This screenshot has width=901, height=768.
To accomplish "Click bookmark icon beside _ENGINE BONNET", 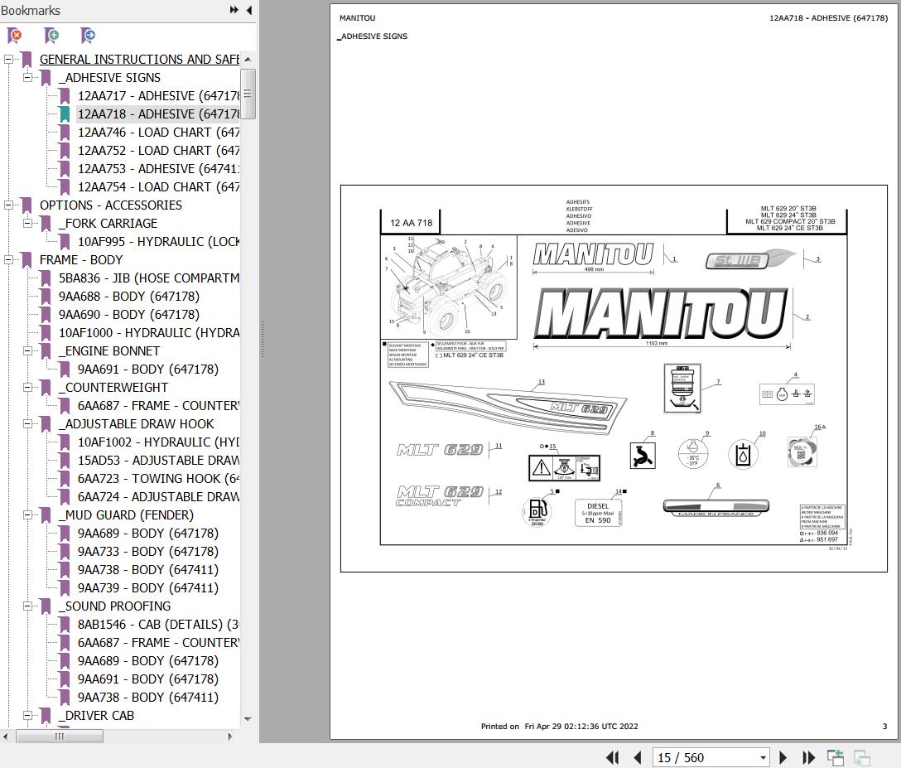I will (x=46, y=350).
